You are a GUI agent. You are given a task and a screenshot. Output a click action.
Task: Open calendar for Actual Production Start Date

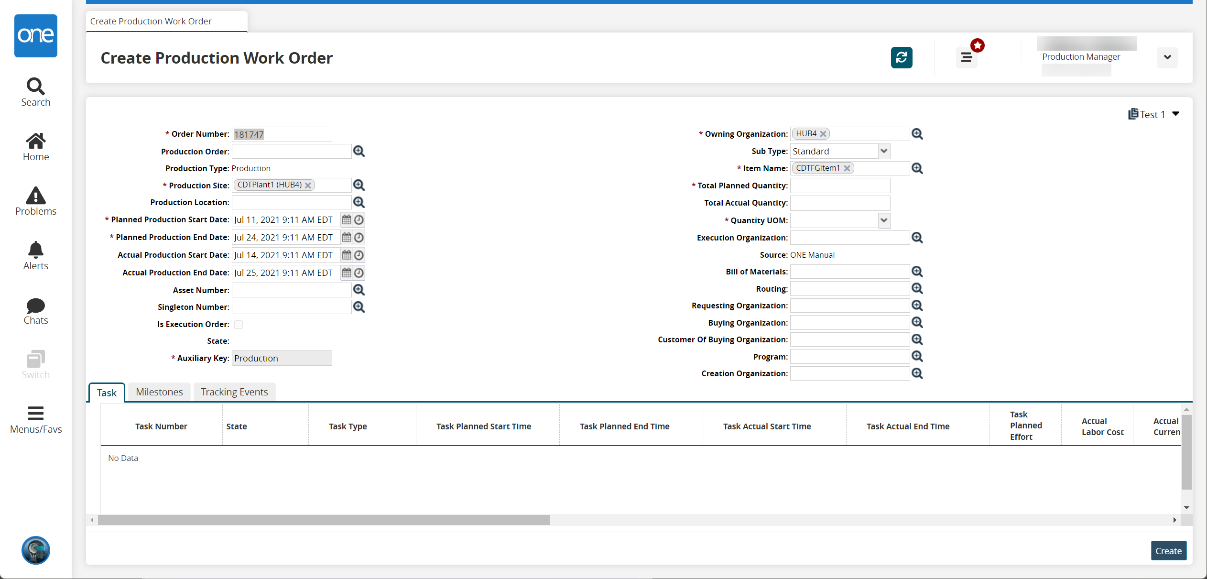pyautogui.click(x=347, y=255)
